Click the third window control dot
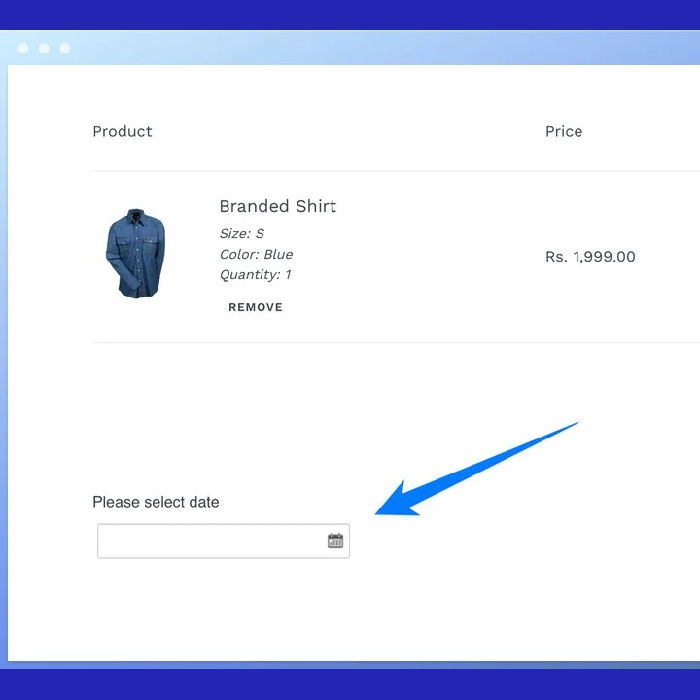 [65, 48]
